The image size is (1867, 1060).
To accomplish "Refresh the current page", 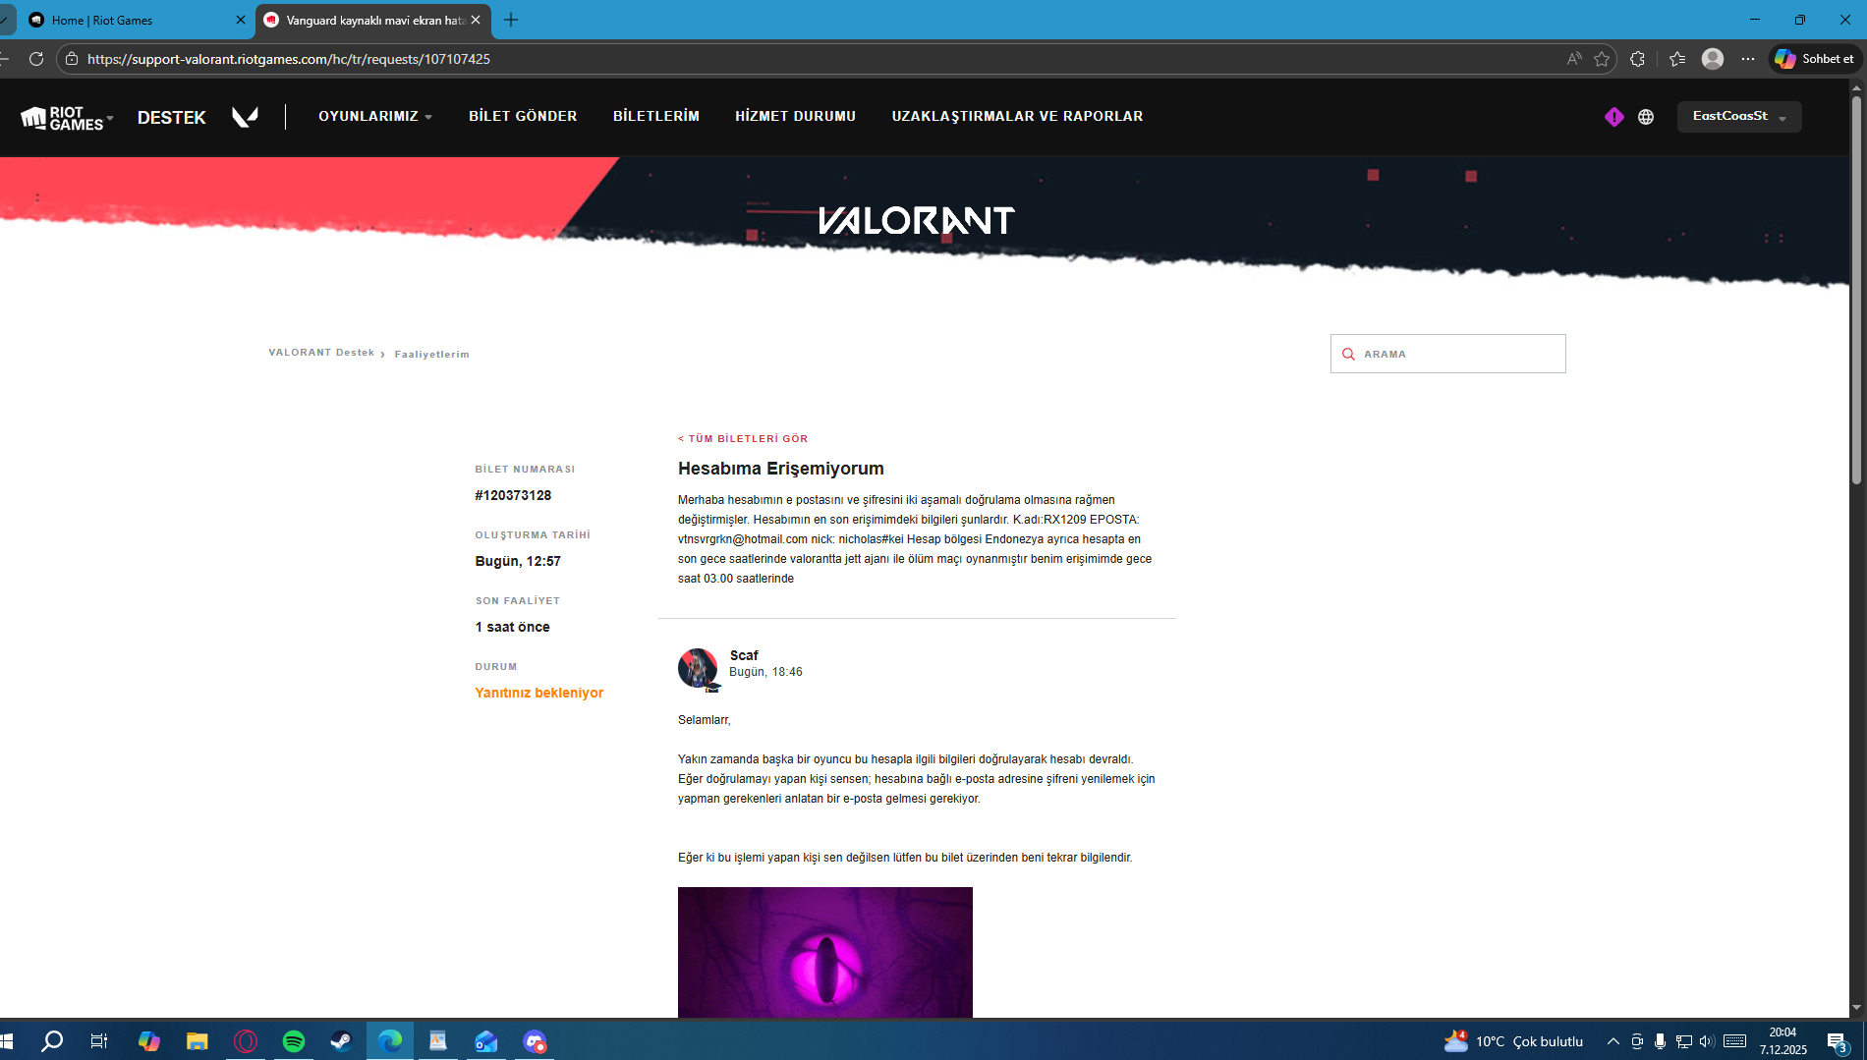I will pos(36,59).
